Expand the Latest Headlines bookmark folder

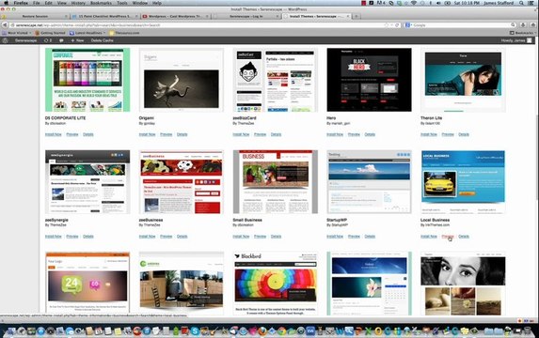click(x=87, y=33)
